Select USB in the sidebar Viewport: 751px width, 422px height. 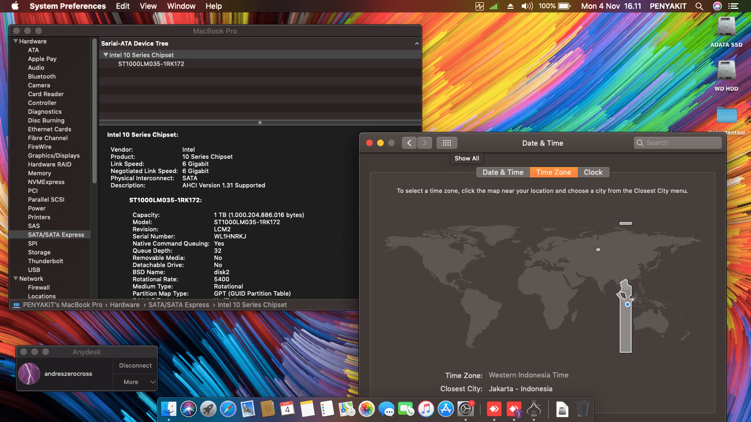(x=34, y=270)
